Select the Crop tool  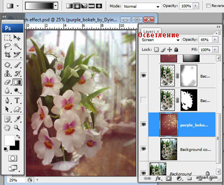7,54
